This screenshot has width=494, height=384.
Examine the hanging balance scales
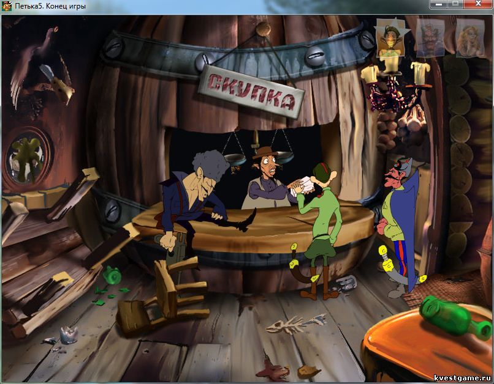[x=257, y=147]
